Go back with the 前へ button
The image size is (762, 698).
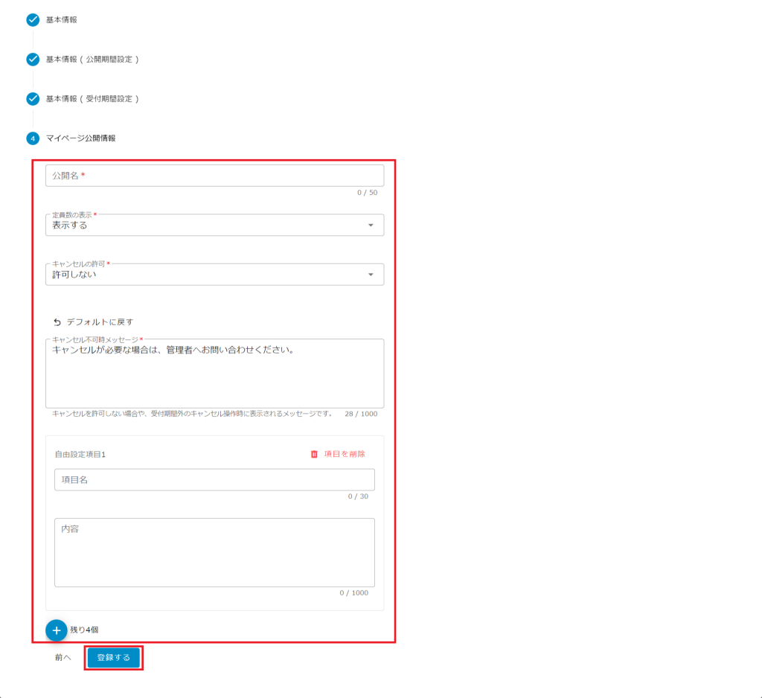coord(63,658)
